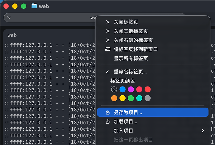Viewport: 215px width, 145px height.
Task: Open 重命名标签页... entry
Action: tap(153, 72)
